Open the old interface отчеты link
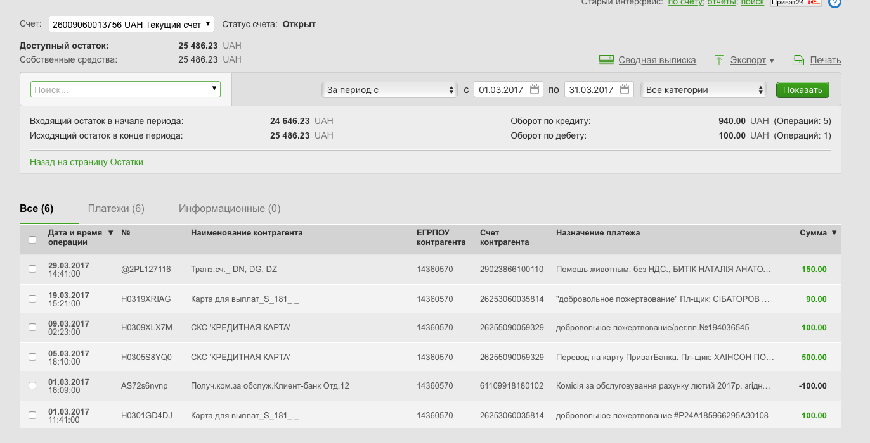Image resolution: width=870 pixels, height=443 pixels. [722, 3]
